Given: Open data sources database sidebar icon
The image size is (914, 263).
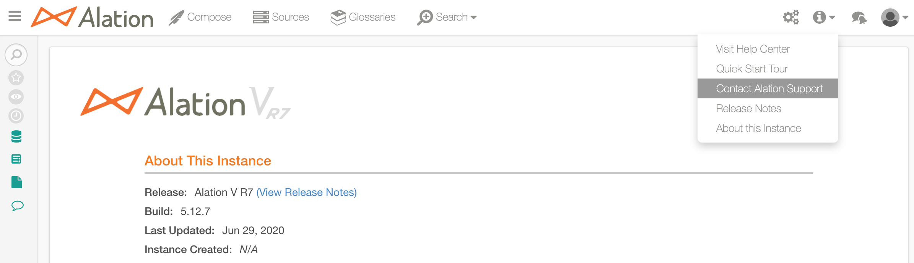Looking at the screenshot, I should 16,136.
